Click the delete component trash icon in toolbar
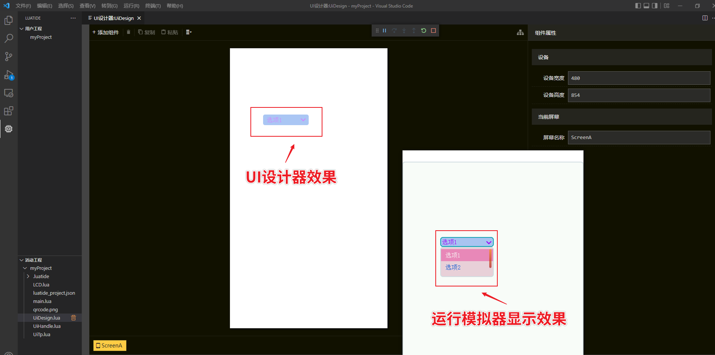 click(x=128, y=32)
